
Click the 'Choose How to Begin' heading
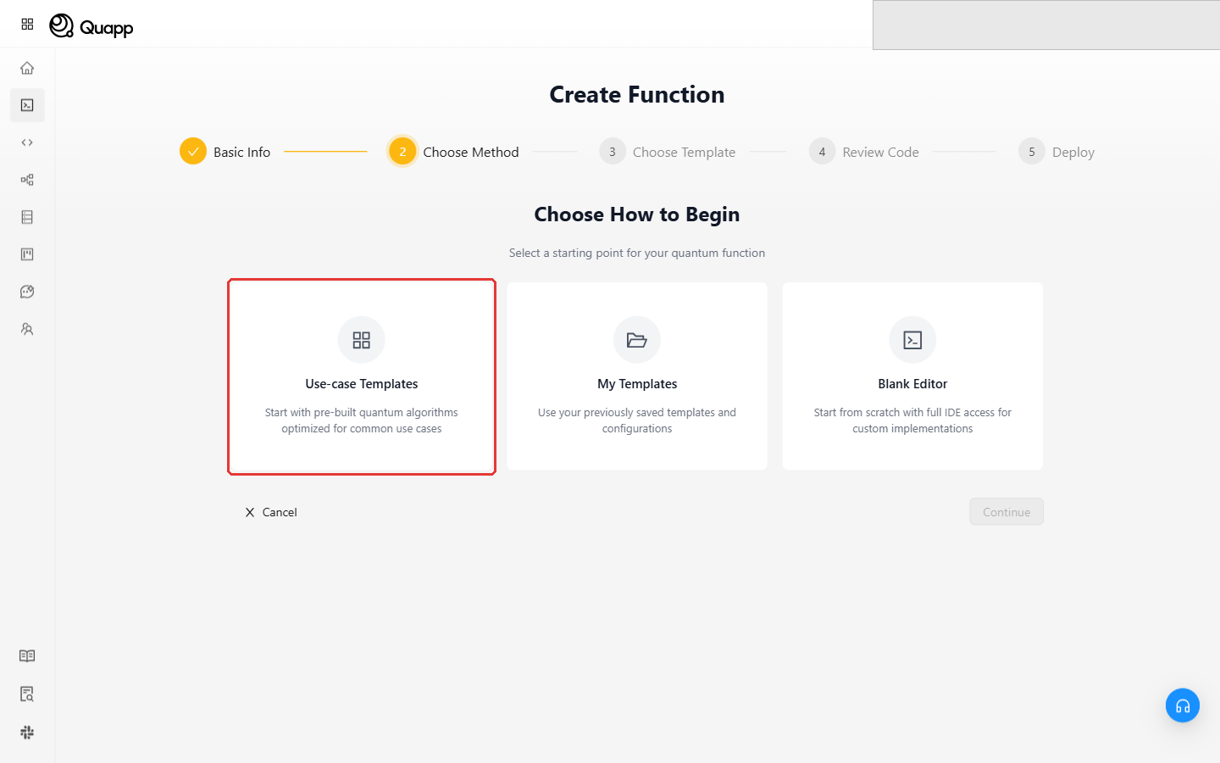(637, 214)
